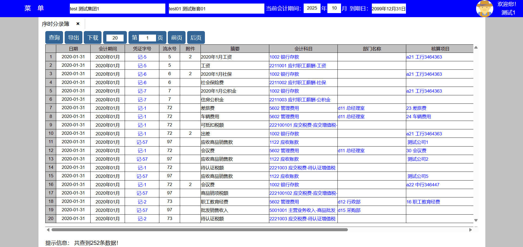Click the horizontal scroll right arrow

click(470, 230)
